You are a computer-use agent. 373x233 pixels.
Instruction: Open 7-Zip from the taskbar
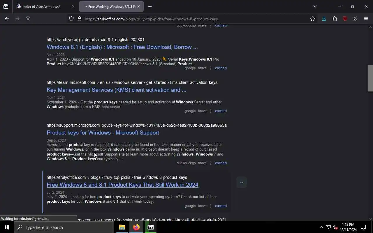coord(151,227)
